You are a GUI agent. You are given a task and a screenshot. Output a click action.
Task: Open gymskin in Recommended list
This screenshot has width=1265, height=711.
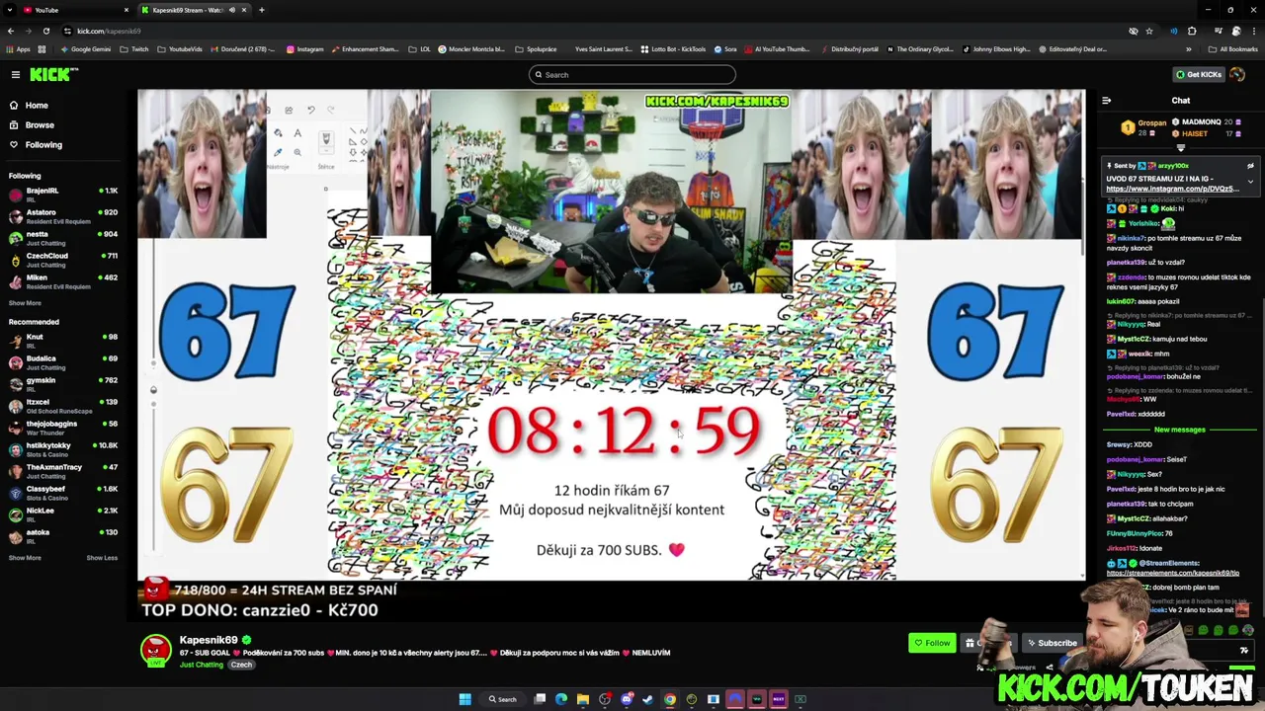point(63,384)
